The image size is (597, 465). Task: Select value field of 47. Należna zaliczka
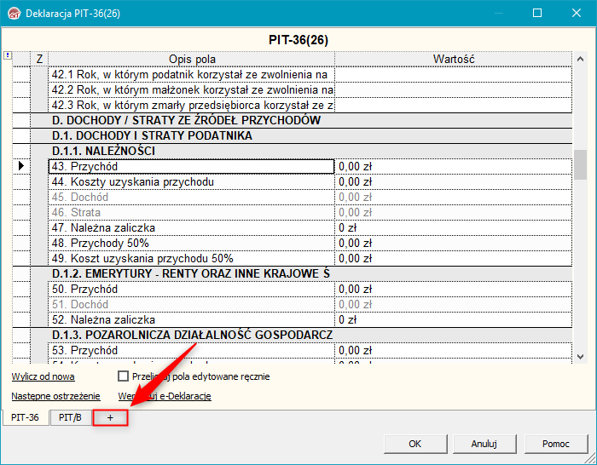pos(454,227)
